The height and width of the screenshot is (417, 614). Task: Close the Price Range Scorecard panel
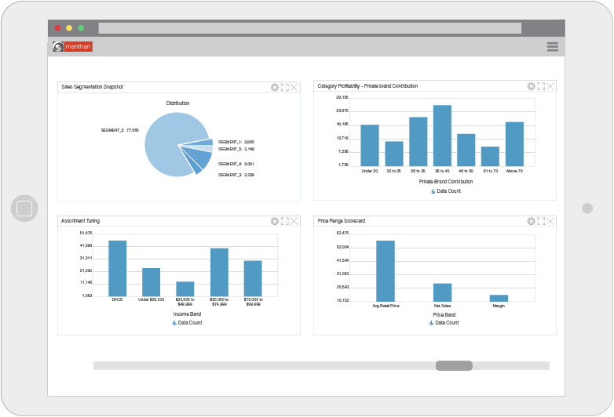pos(550,222)
